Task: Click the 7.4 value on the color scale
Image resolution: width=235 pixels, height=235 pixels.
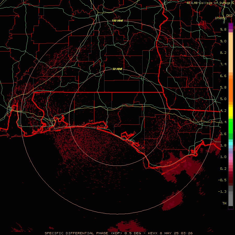Action: coord(223,64)
